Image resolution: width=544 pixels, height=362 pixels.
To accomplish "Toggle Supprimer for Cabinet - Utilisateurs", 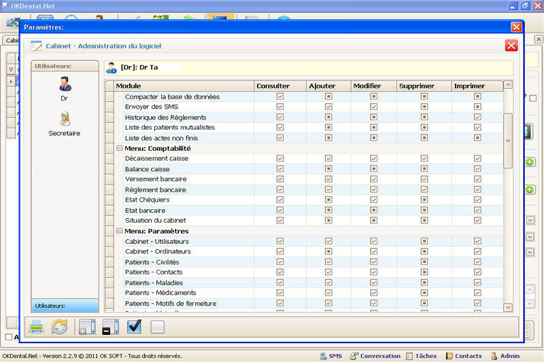I will coord(424,241).
